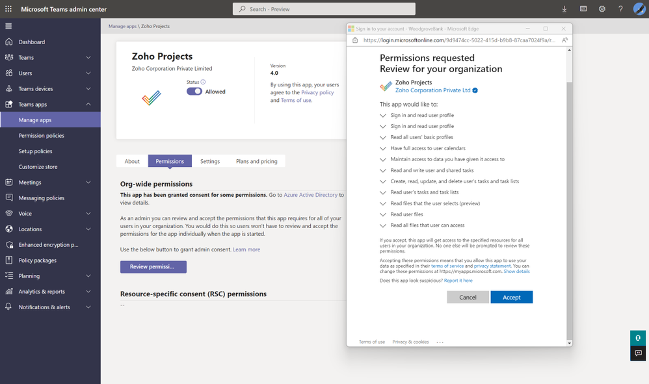Click the Teams devices bell icon
649x384 pixels.
click(x=8, y=88)
